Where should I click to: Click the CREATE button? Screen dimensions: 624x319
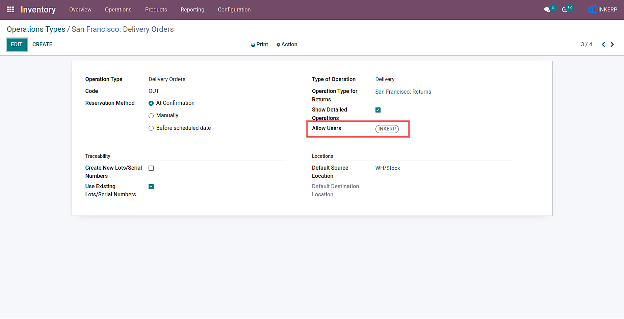42,45
